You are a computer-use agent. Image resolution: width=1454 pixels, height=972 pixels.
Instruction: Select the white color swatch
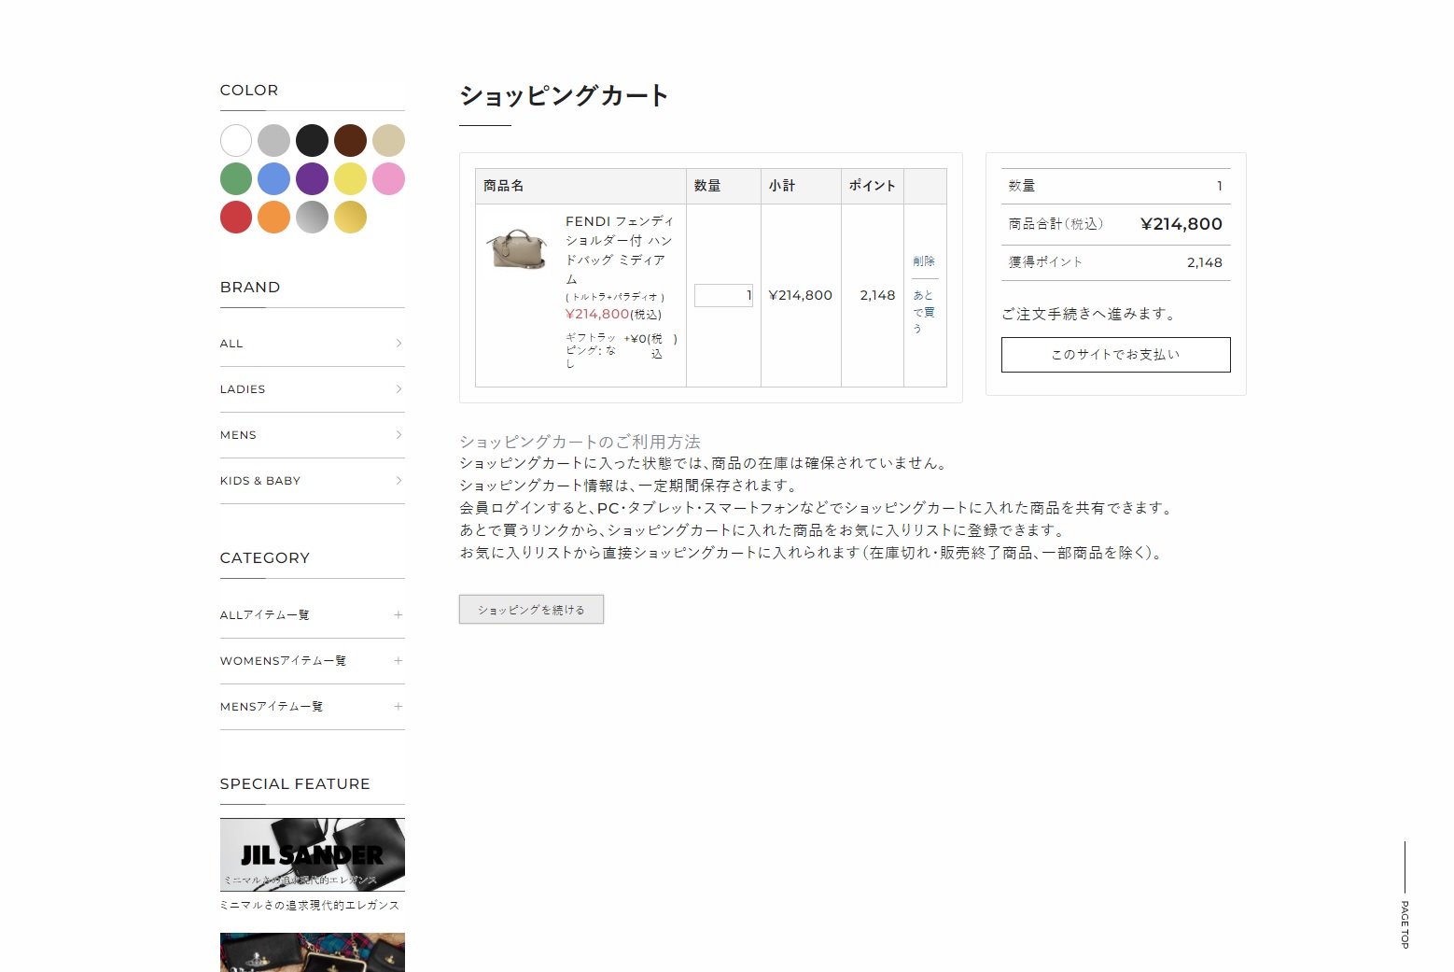tap(236, 141)
